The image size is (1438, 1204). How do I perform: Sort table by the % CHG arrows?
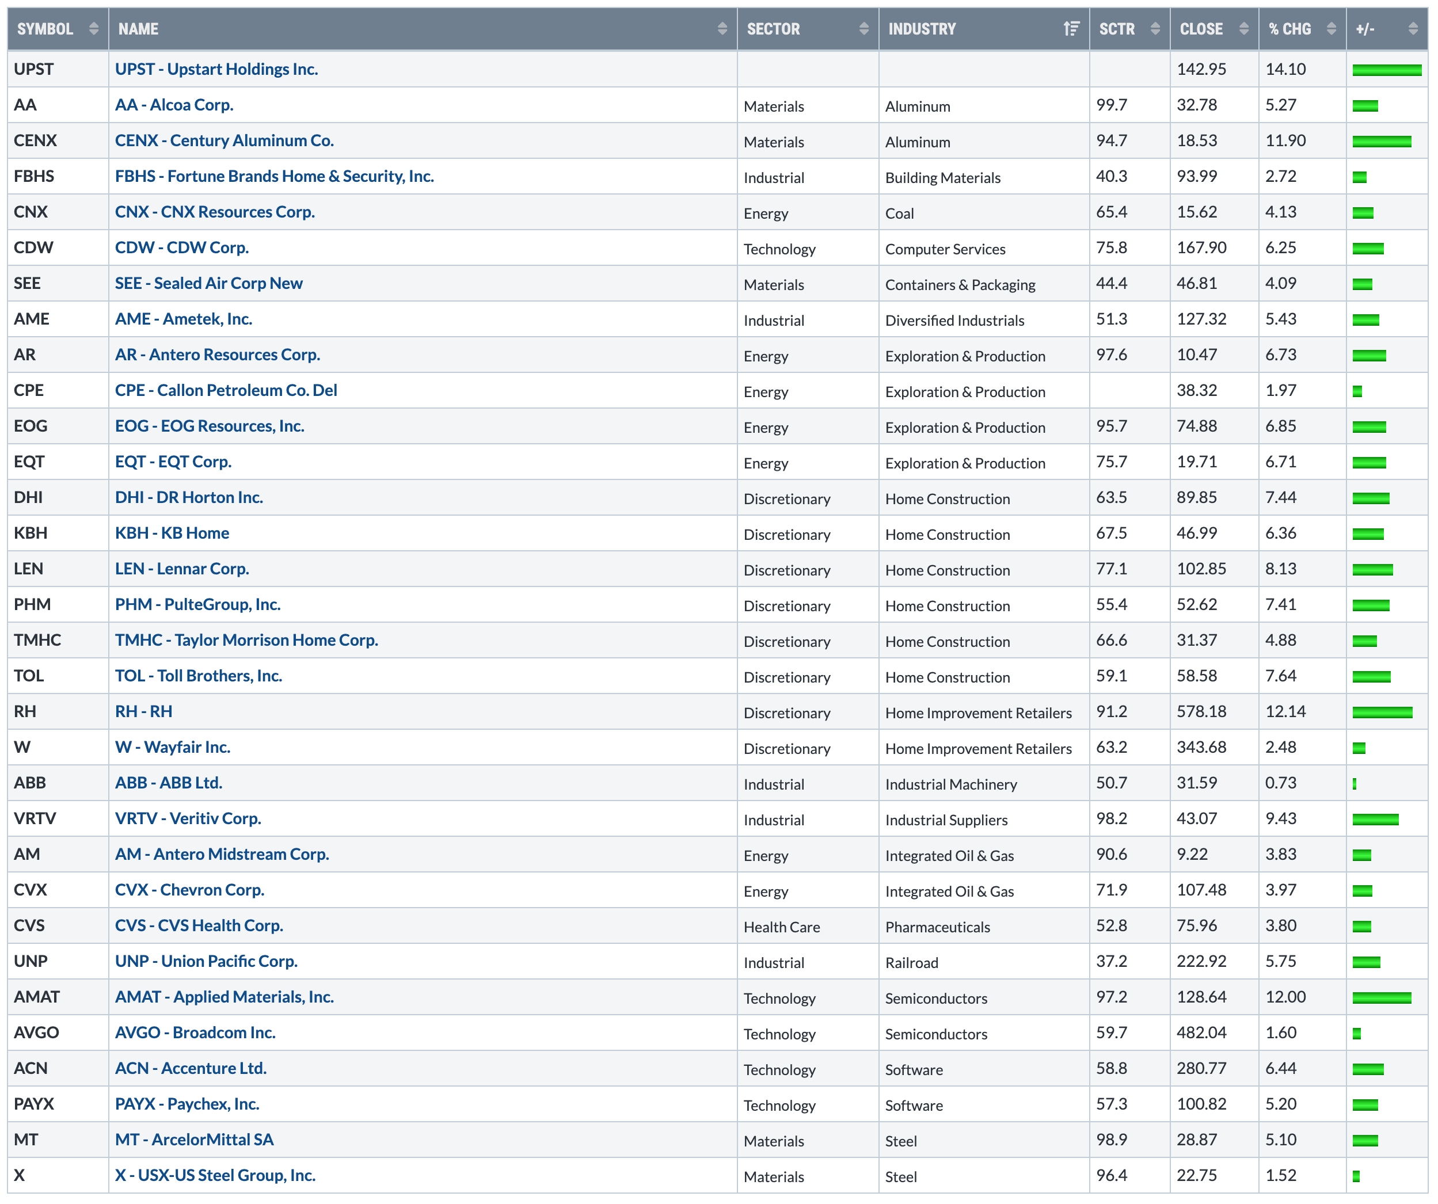[1331, 29]
